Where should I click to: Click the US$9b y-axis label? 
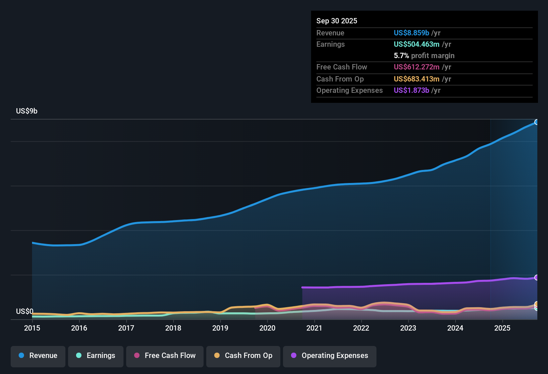(27, 111)
